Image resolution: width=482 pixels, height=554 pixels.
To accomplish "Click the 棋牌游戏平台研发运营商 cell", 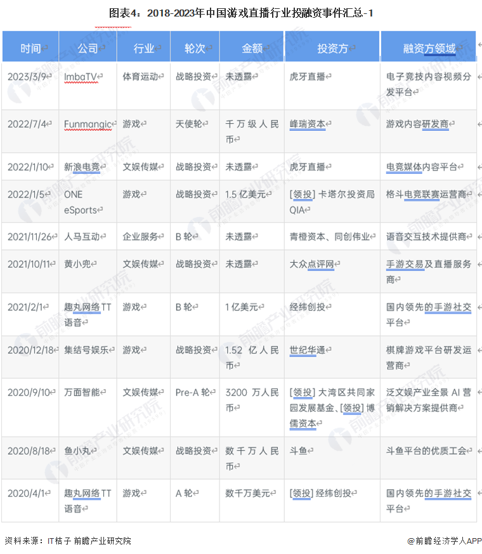I will pyautogui.click(x=429, y=357).
